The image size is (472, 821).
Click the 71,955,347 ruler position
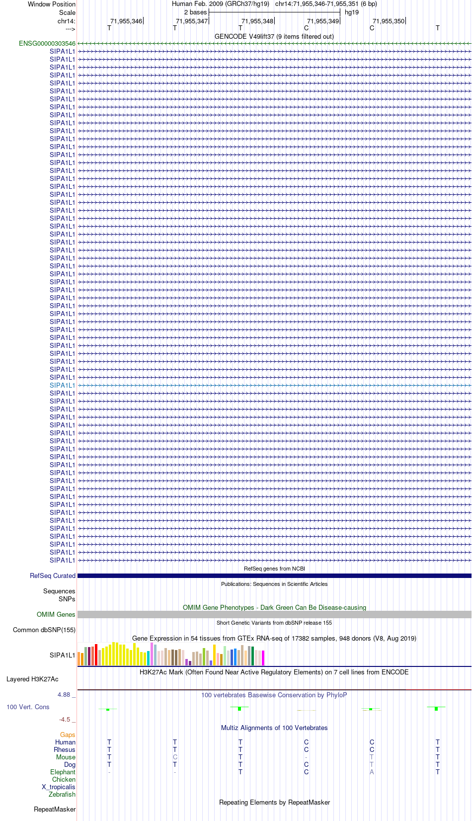click(x=192, y=21)
